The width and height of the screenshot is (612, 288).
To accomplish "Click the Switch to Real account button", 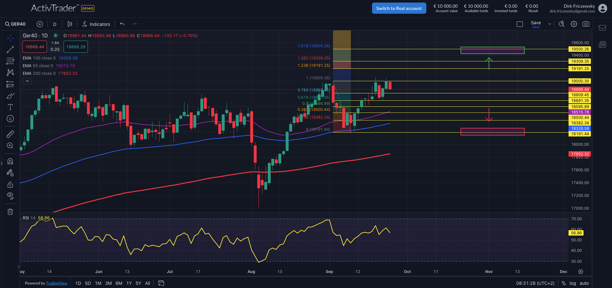I will click(399, 8).
